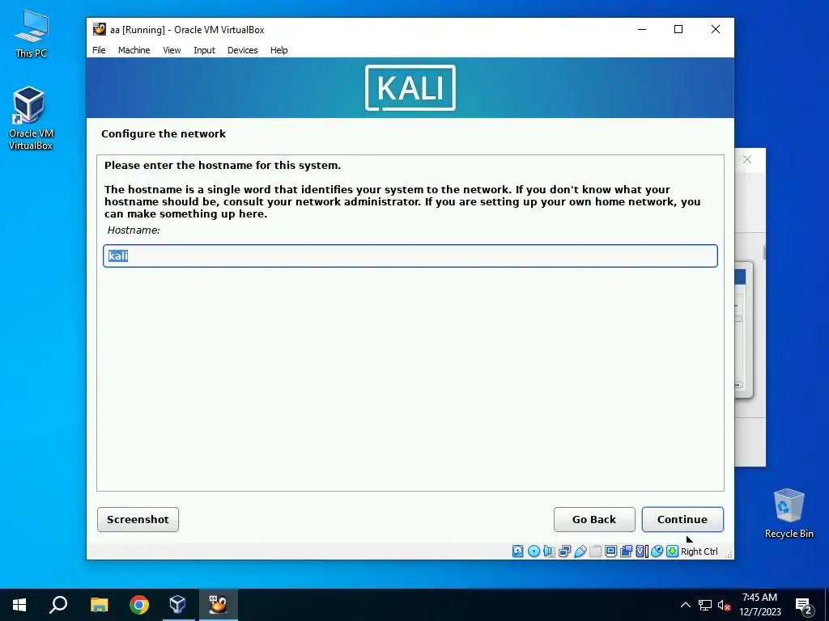829x621 pixels.
Task: Show hidden system tray icons
Action: pos(685,605)
